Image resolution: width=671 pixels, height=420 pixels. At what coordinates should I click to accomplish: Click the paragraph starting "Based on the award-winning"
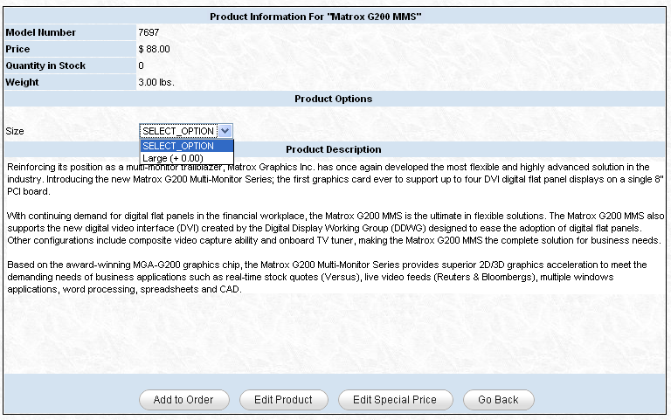tap(327, 277)
